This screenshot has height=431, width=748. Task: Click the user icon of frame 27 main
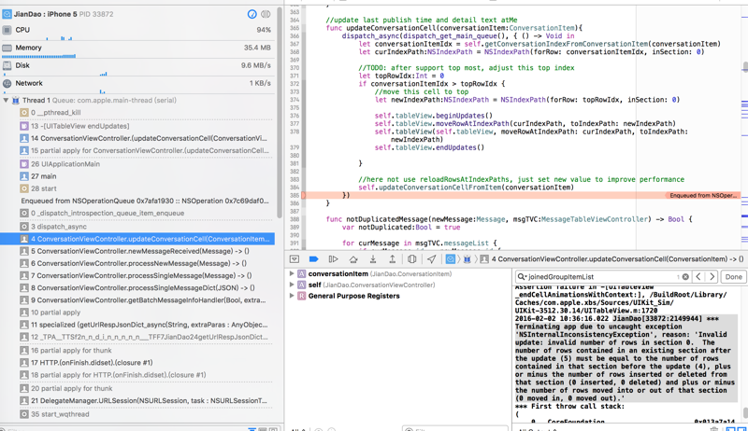[24, 176]
